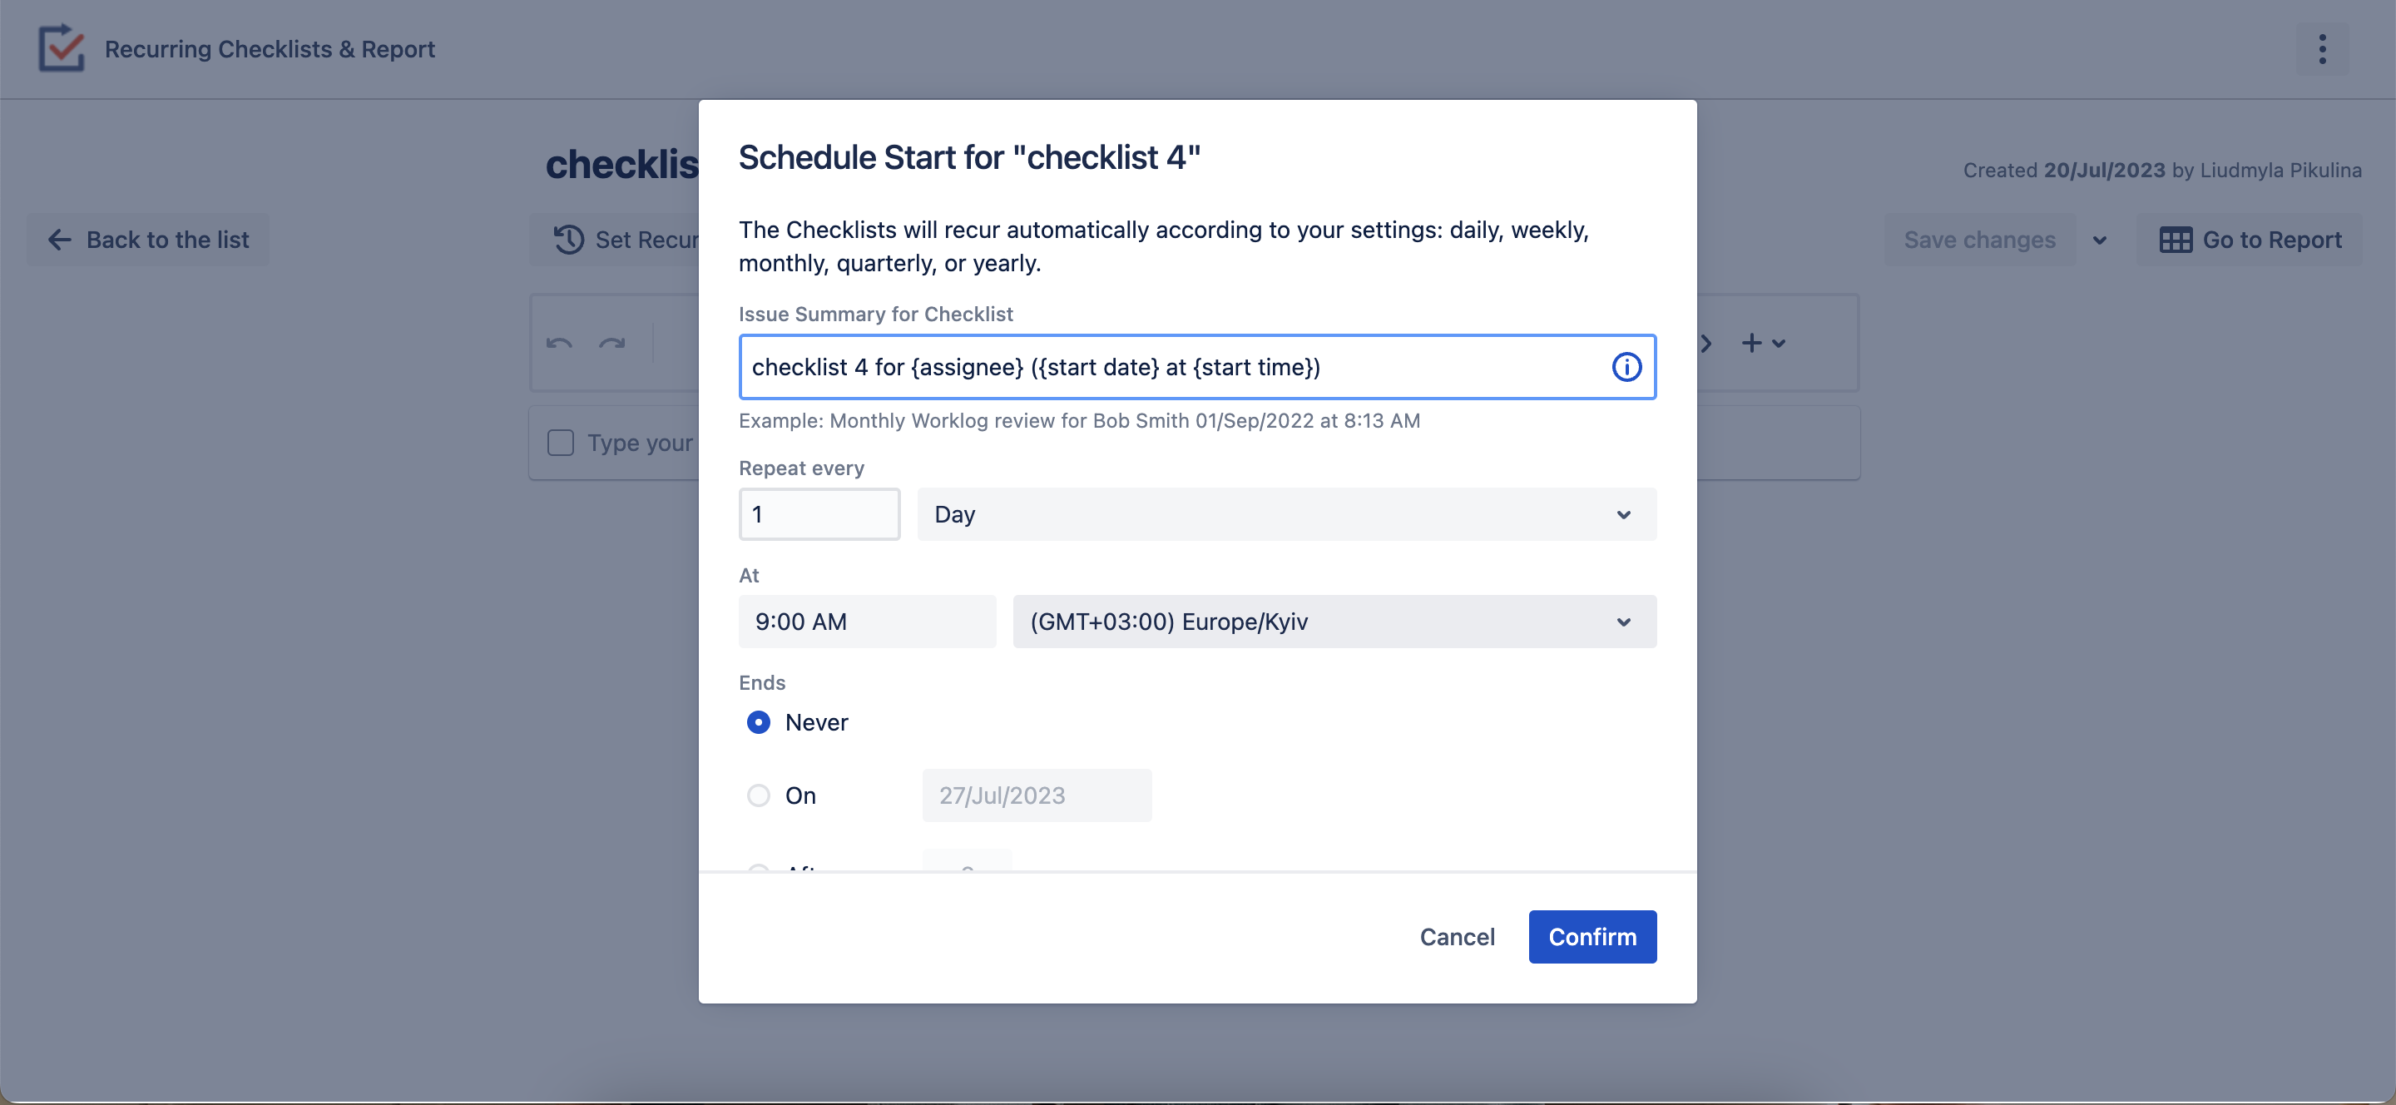Click the undo arrow icon
The width and height of the screenshot is (2396, 1105).
559,343
